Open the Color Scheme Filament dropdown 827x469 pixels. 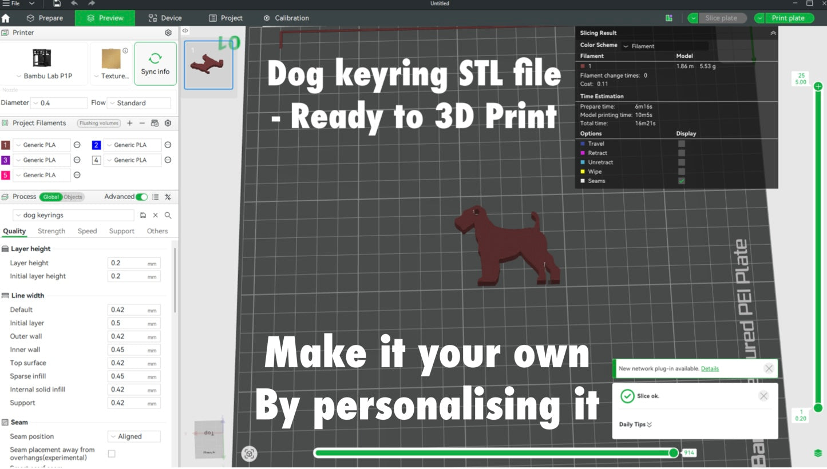[x=665, y=46]
